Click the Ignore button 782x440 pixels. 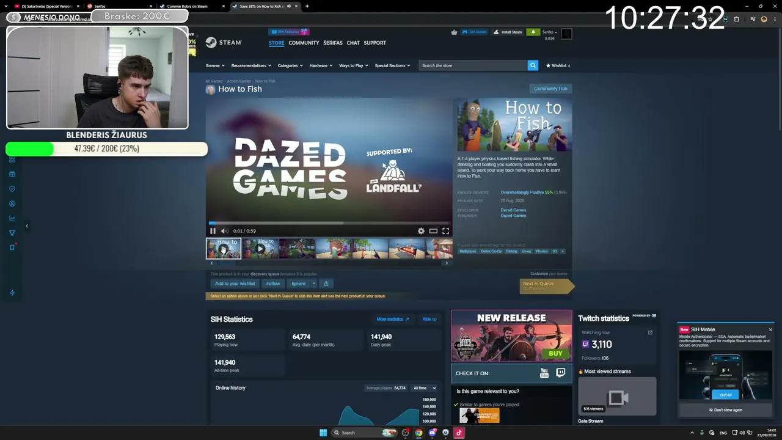point(298,284)
